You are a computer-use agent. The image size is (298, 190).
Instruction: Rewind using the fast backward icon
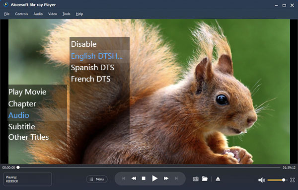pos(134,179)
